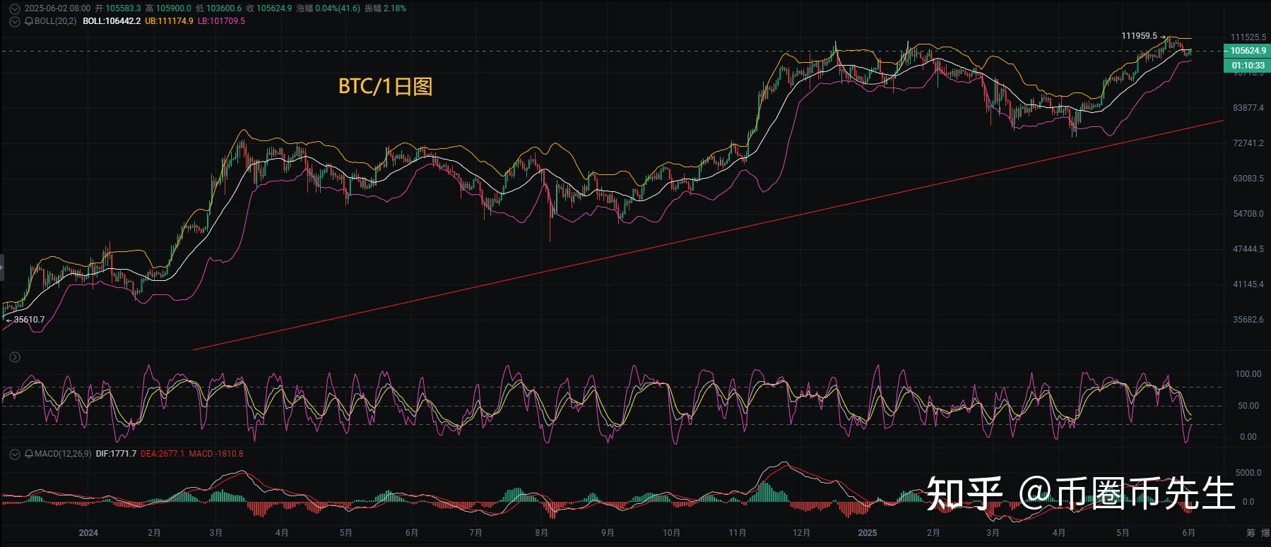The image size is (1271, 547).
Task: Click the 11月 label on time axis
Action: [x=737, y=533]
